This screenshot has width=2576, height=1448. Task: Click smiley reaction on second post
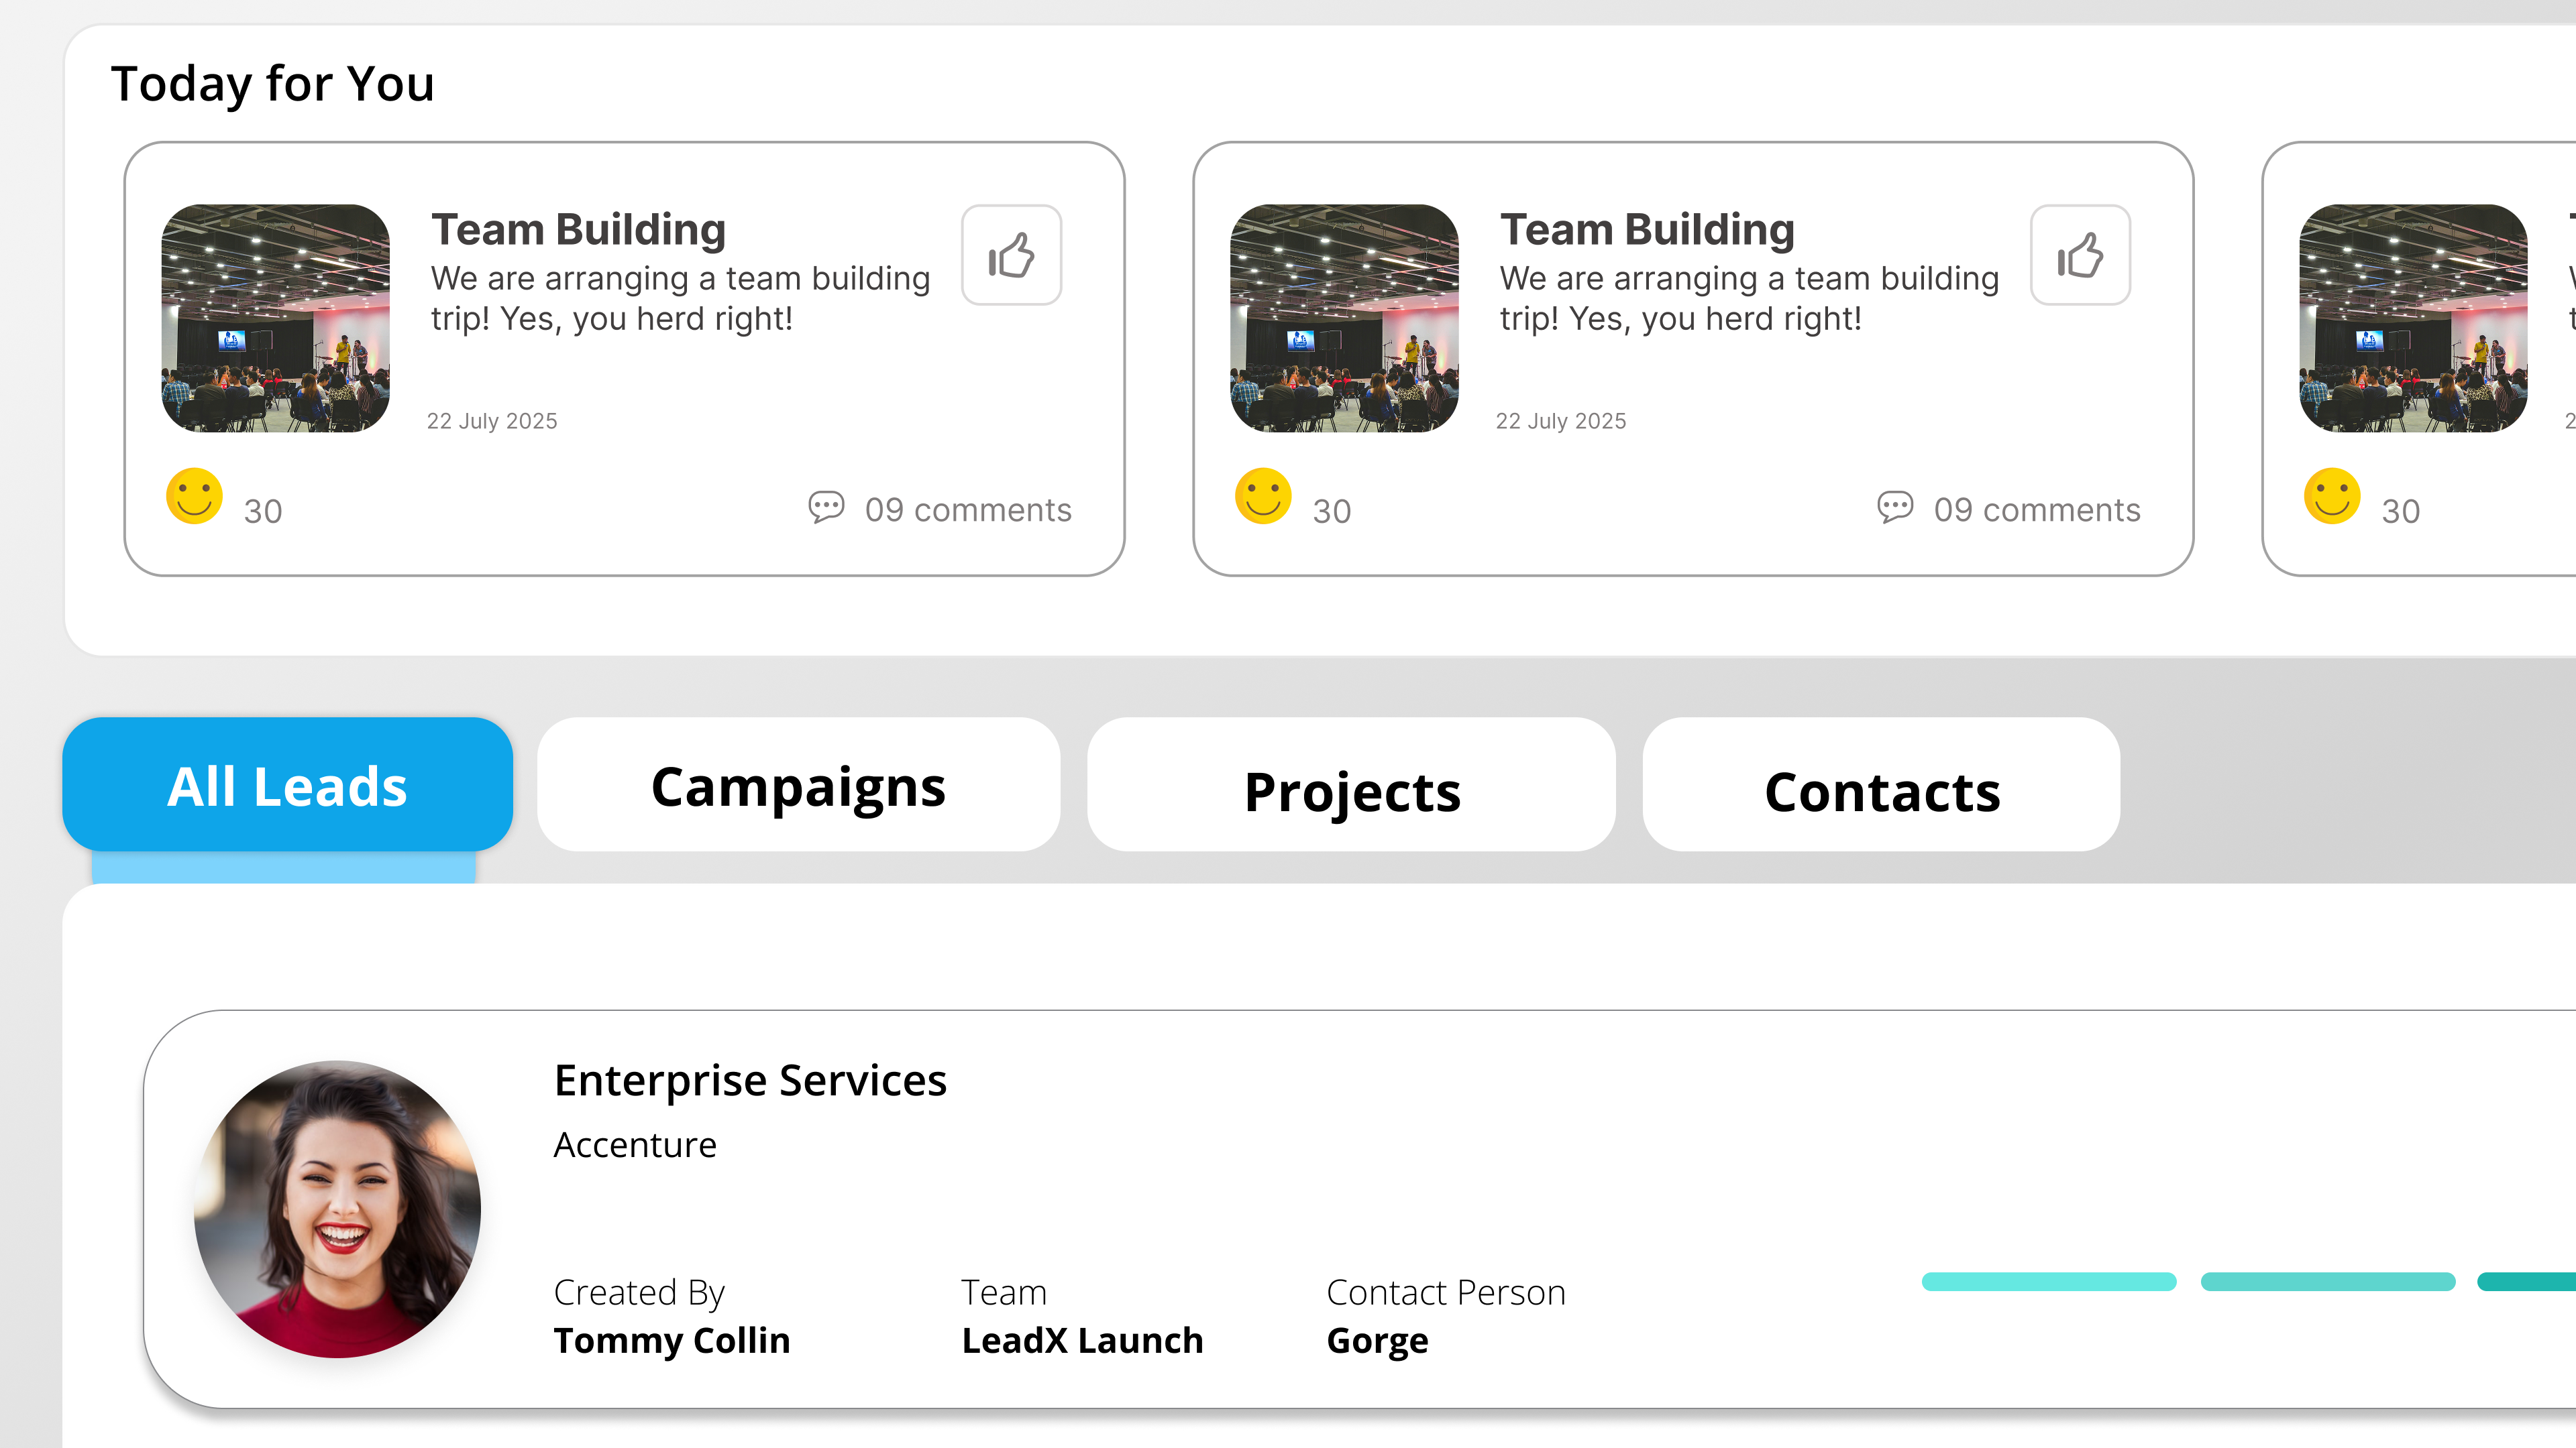(x=1263, y=497)
